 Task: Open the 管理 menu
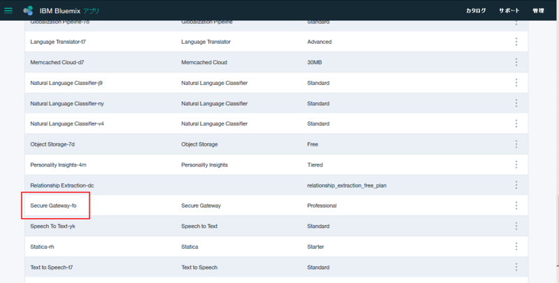coord(538,10)
